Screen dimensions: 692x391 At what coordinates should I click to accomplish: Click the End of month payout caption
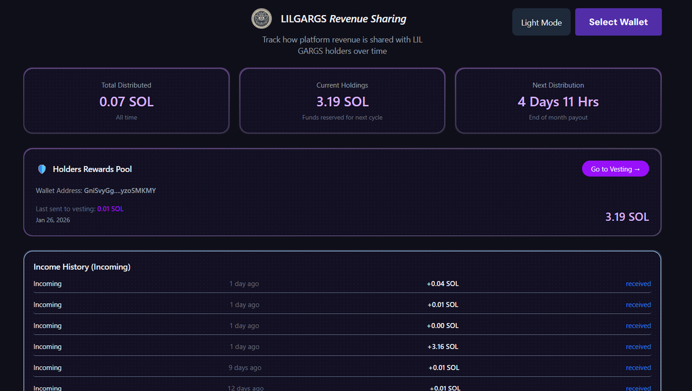click(x=558, y=118)
